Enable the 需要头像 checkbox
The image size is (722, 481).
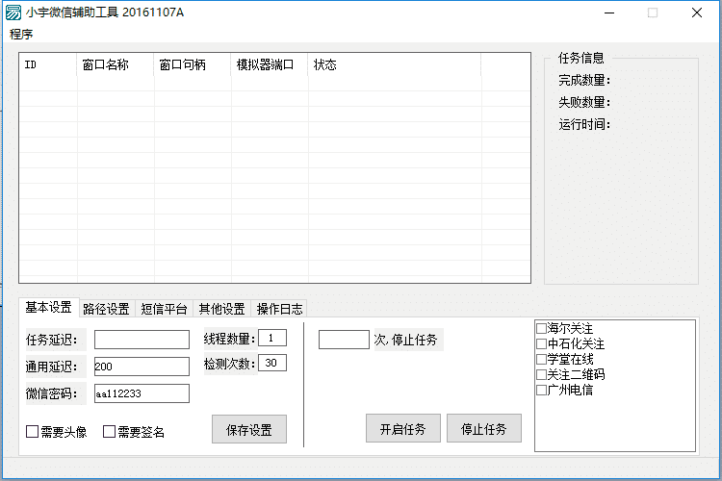[x=32, y=432]
